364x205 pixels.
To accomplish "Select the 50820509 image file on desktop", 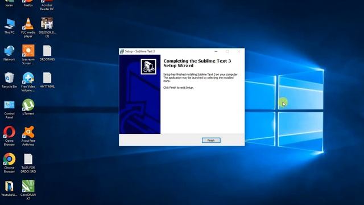I will coord(47,28).
